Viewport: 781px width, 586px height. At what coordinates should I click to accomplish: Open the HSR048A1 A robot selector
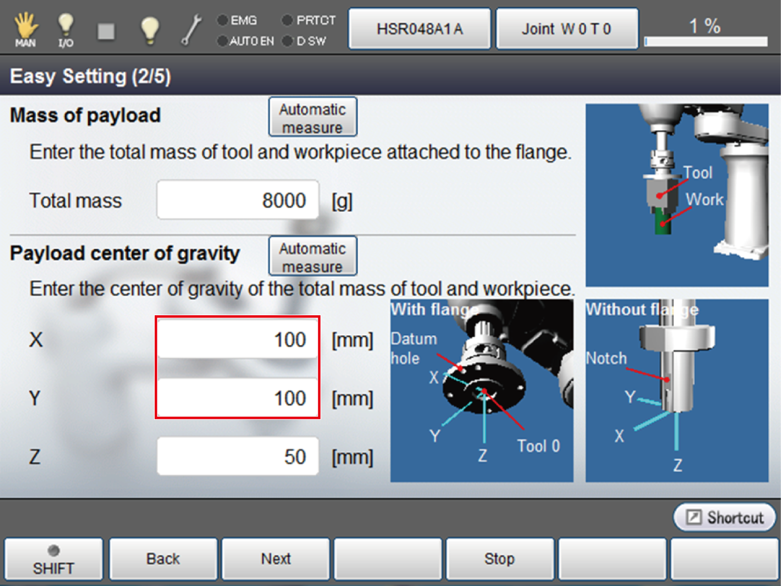point(420,29)
